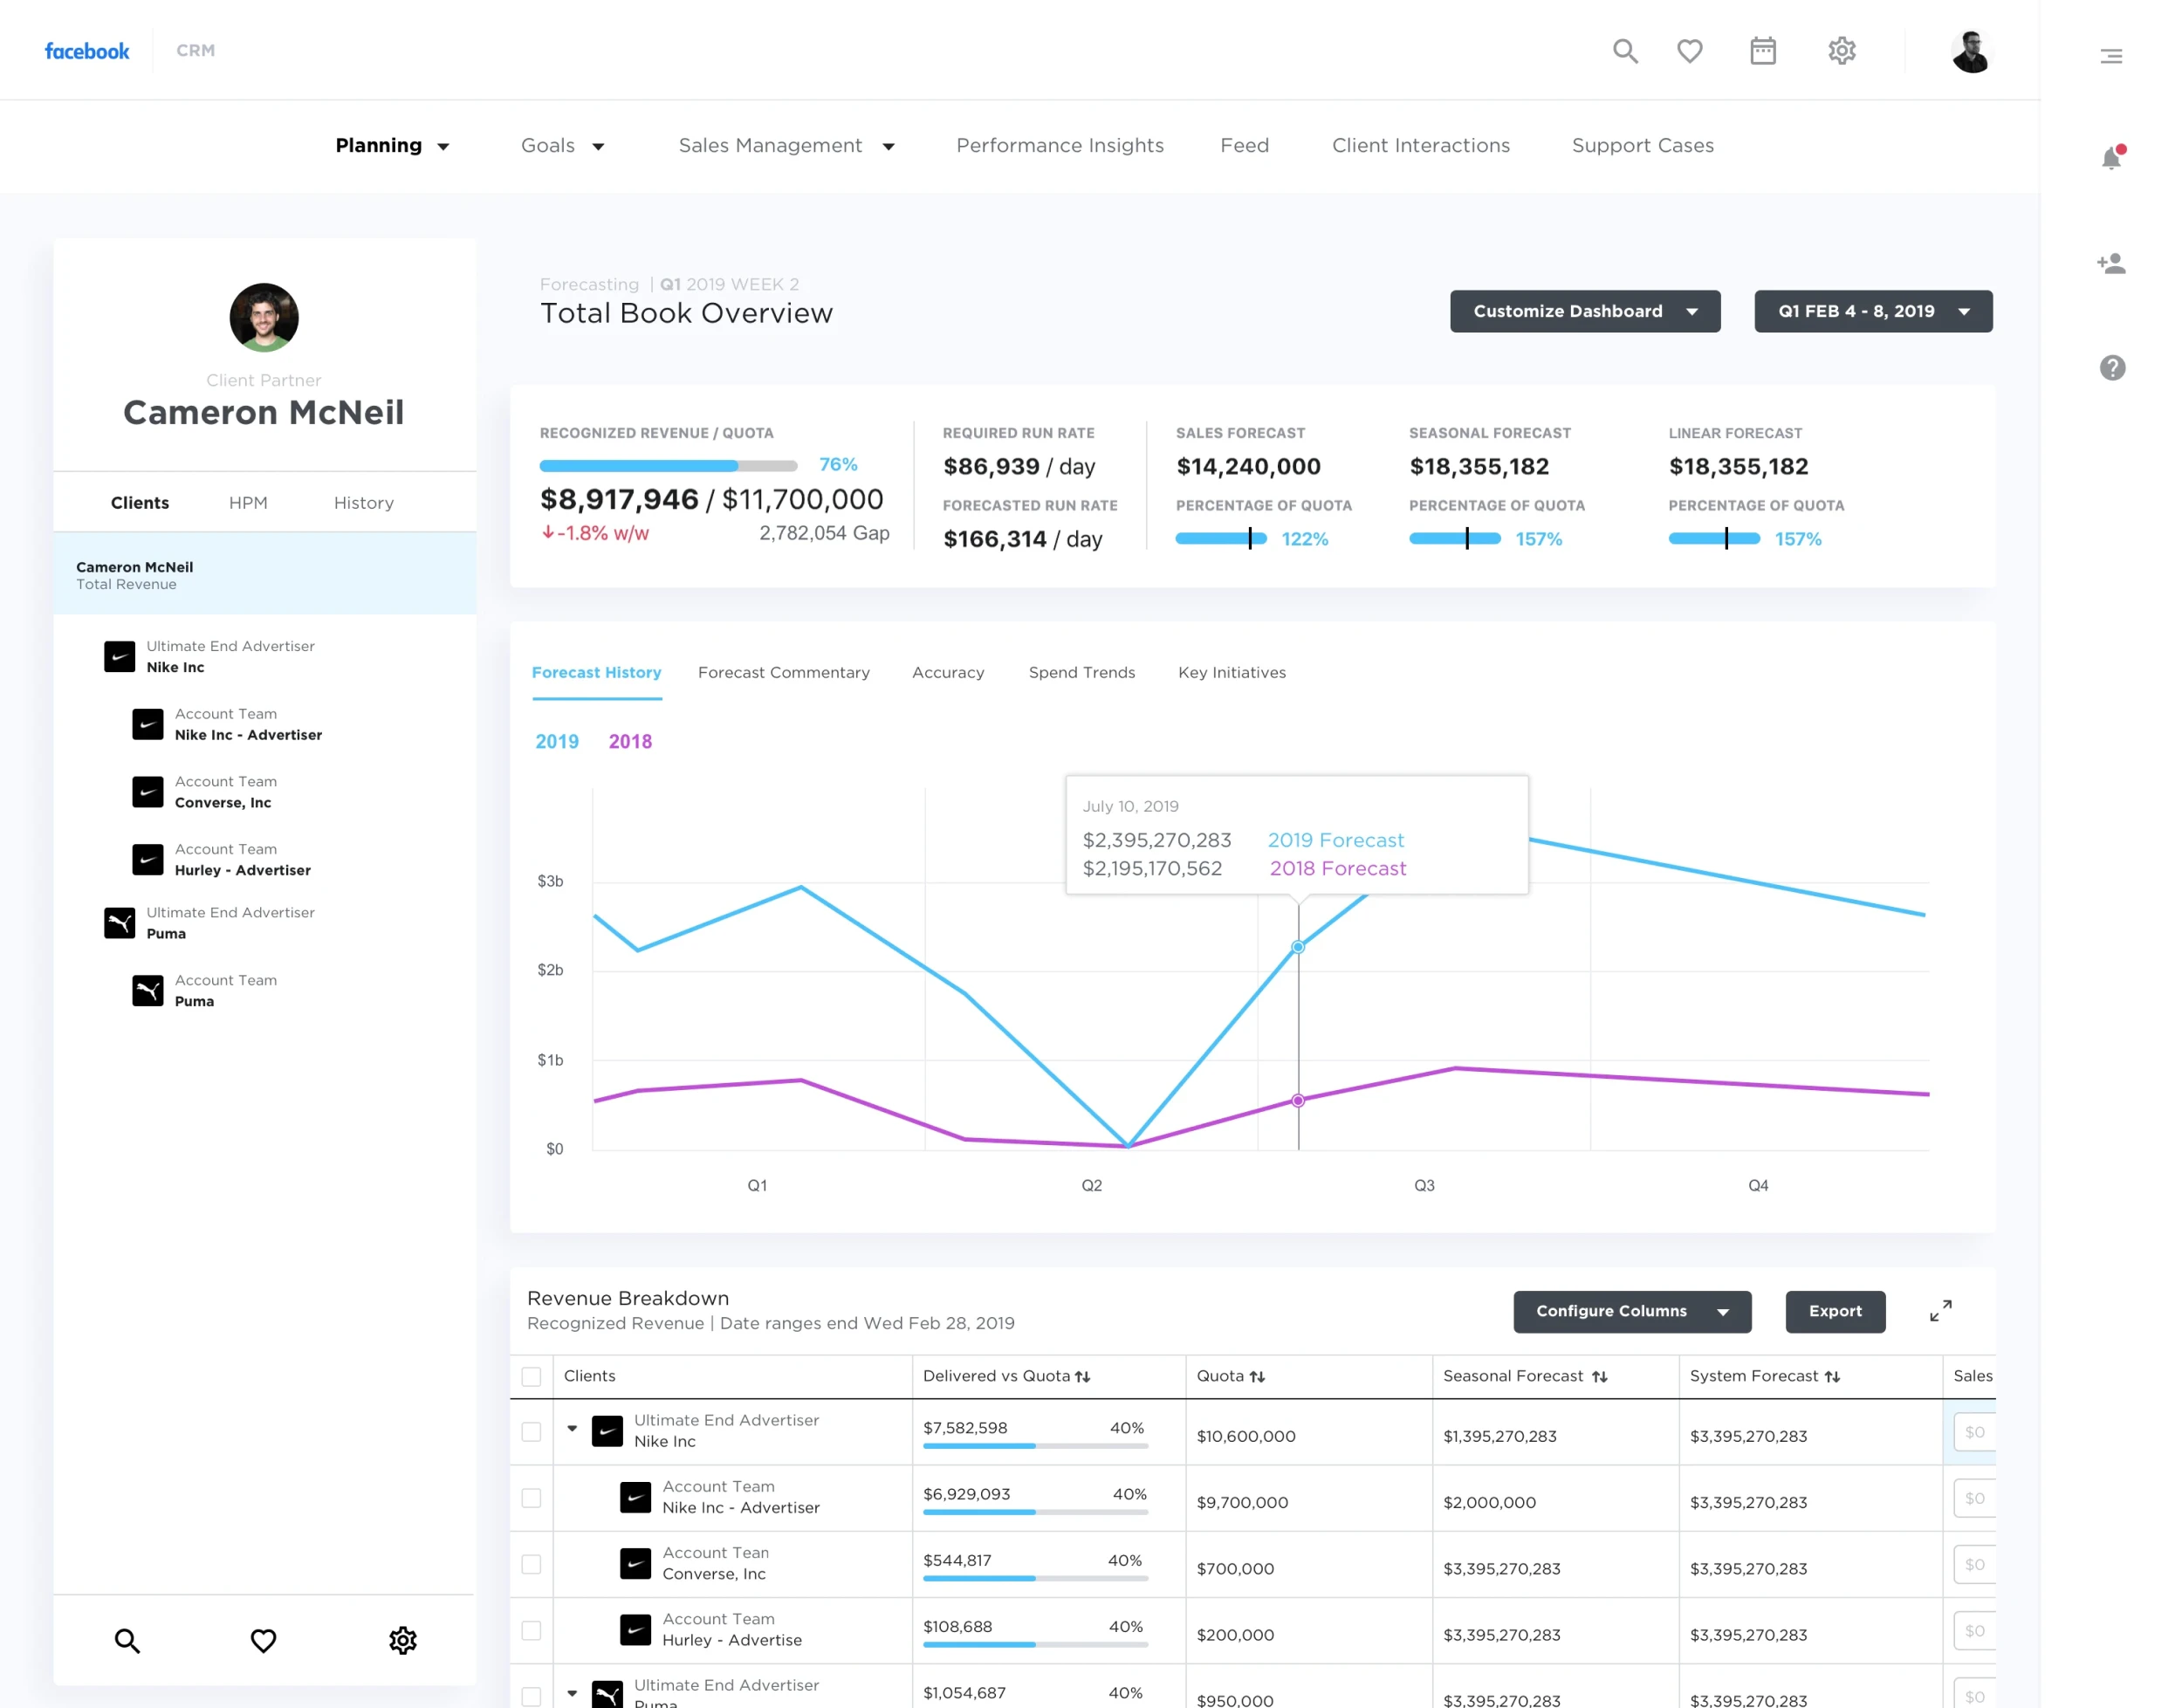The width and height of the screenshot is (2182, 1708).
Task: Open the Customize Dashboard dropdown
Action: click(1585, 311)
